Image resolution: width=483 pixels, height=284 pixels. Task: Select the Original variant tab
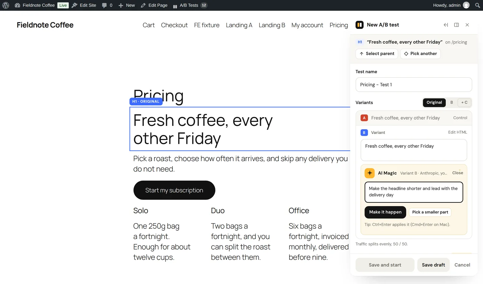(x=434, y=102)
